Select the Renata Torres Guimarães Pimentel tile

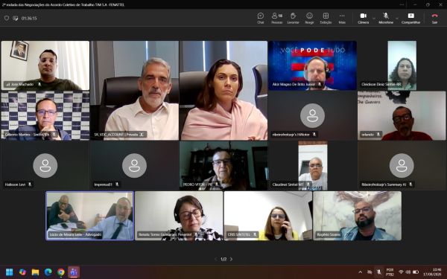coord(179,216)
